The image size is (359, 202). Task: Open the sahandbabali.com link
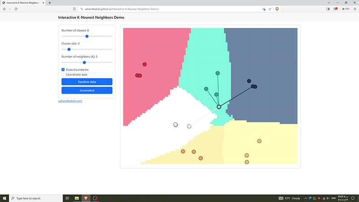70,101
